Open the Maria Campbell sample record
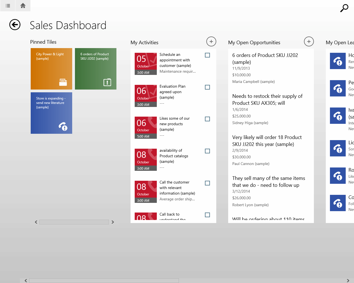 253,82
